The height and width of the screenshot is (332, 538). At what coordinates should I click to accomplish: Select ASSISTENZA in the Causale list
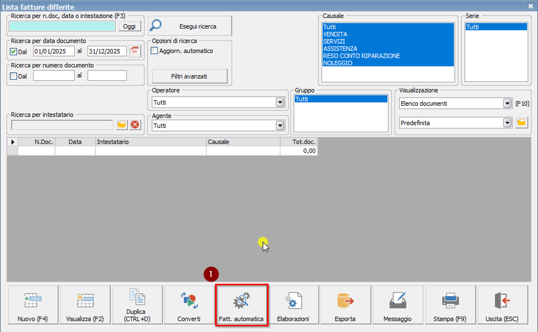(340, 48)
